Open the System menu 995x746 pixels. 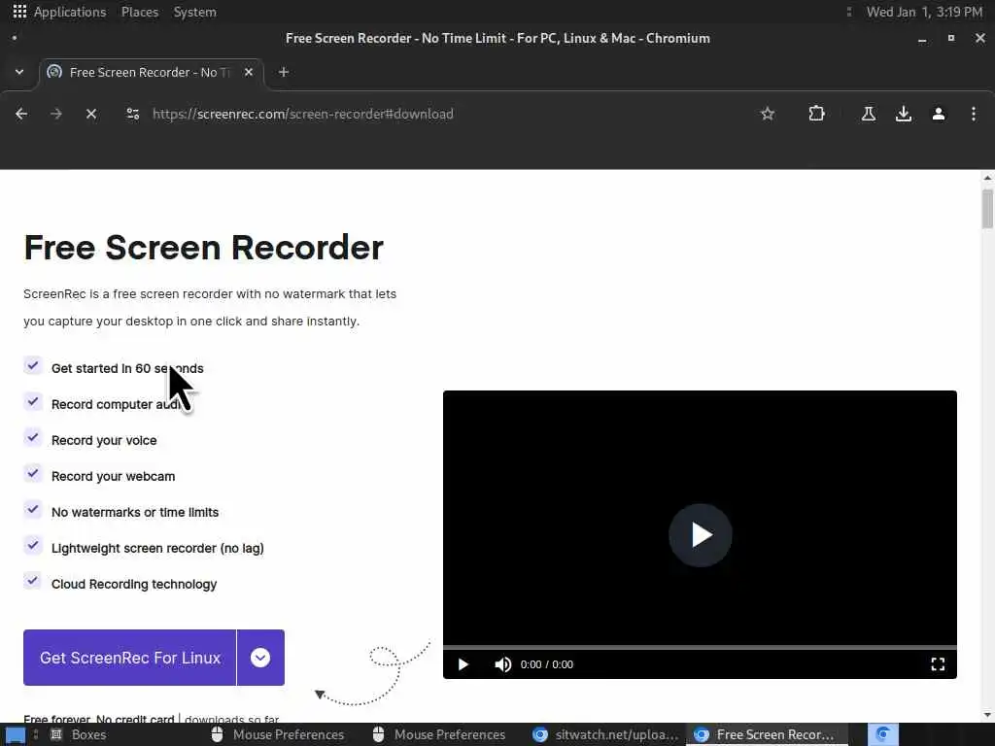pos(194,12)
